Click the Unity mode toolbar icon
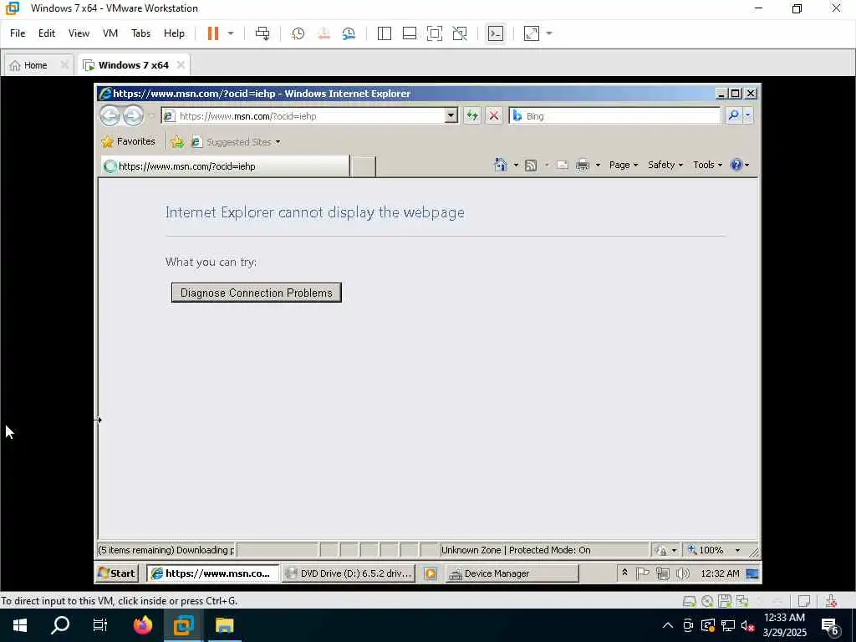 [460, 33]
